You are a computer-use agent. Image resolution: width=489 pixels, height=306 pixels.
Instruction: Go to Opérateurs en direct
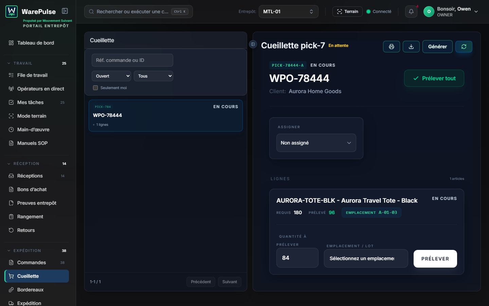[x=37, y=89]
